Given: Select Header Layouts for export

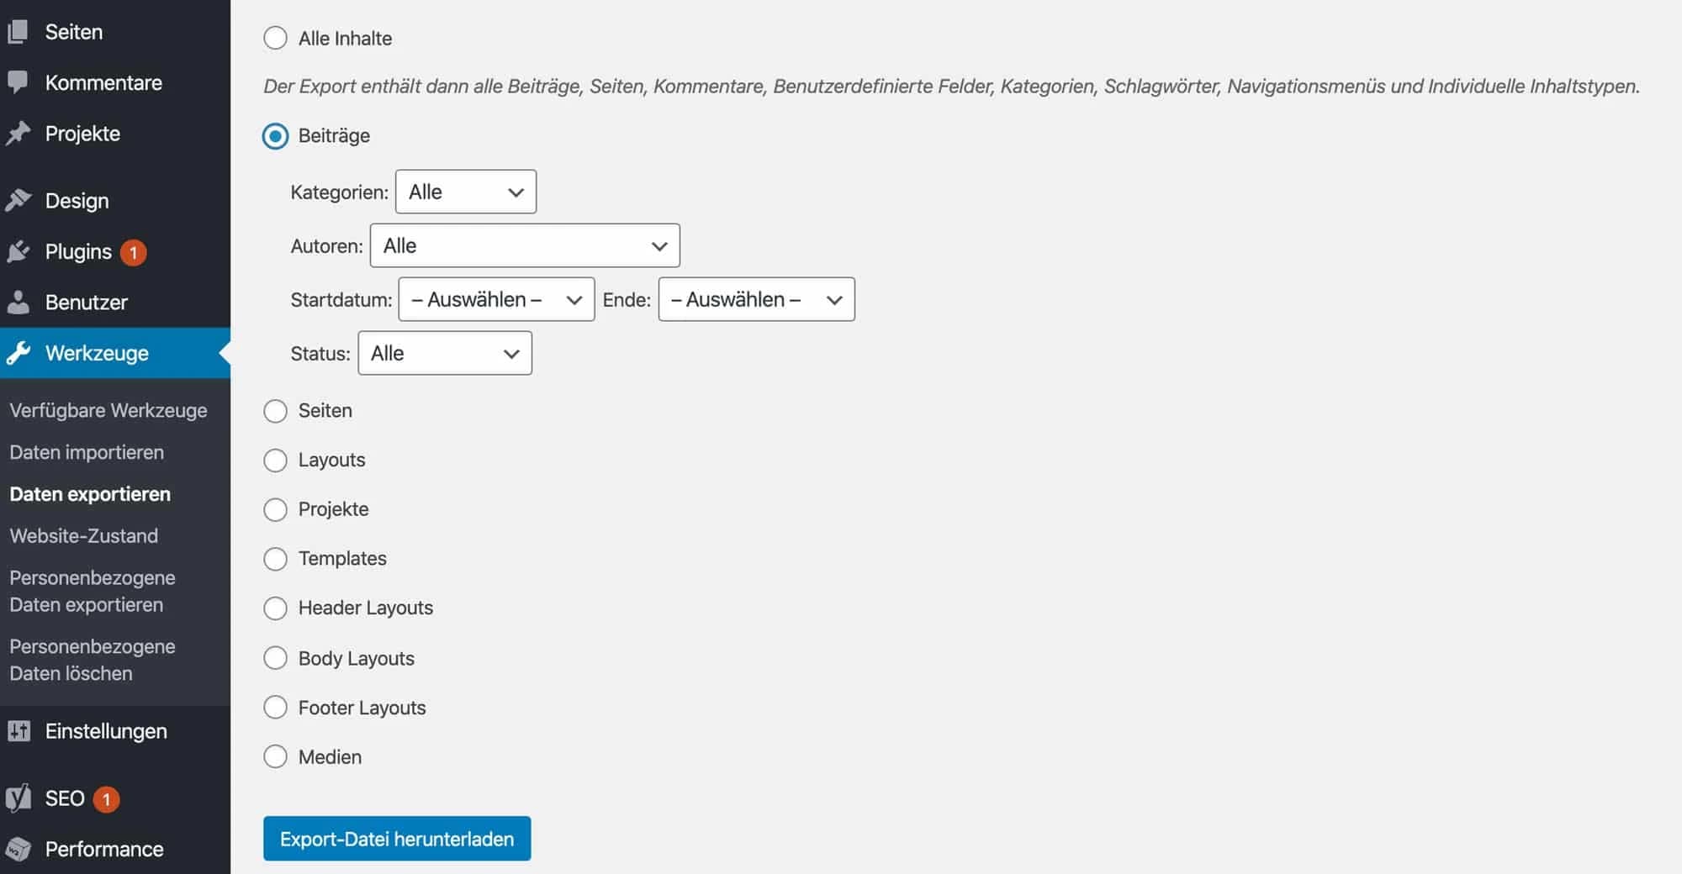Looking at the screenshot, I should pyautogui.click(x=275, y=608).
